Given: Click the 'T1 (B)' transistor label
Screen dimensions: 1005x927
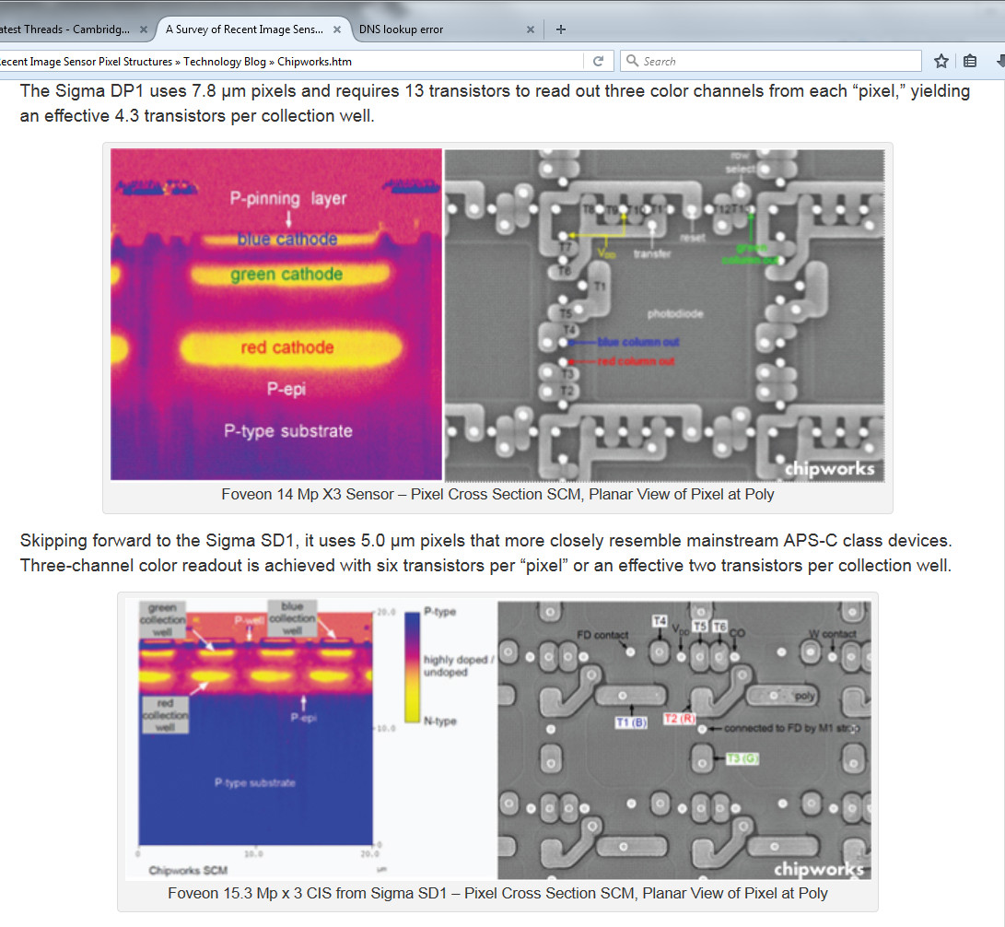Looking at the screenshot, I should point(631,722).
